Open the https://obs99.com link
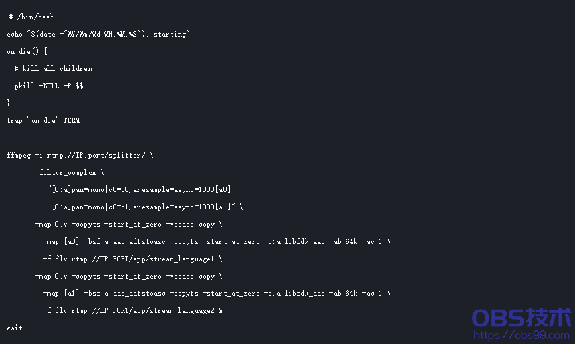The image size is (575, 345). (x=521, y=335)
